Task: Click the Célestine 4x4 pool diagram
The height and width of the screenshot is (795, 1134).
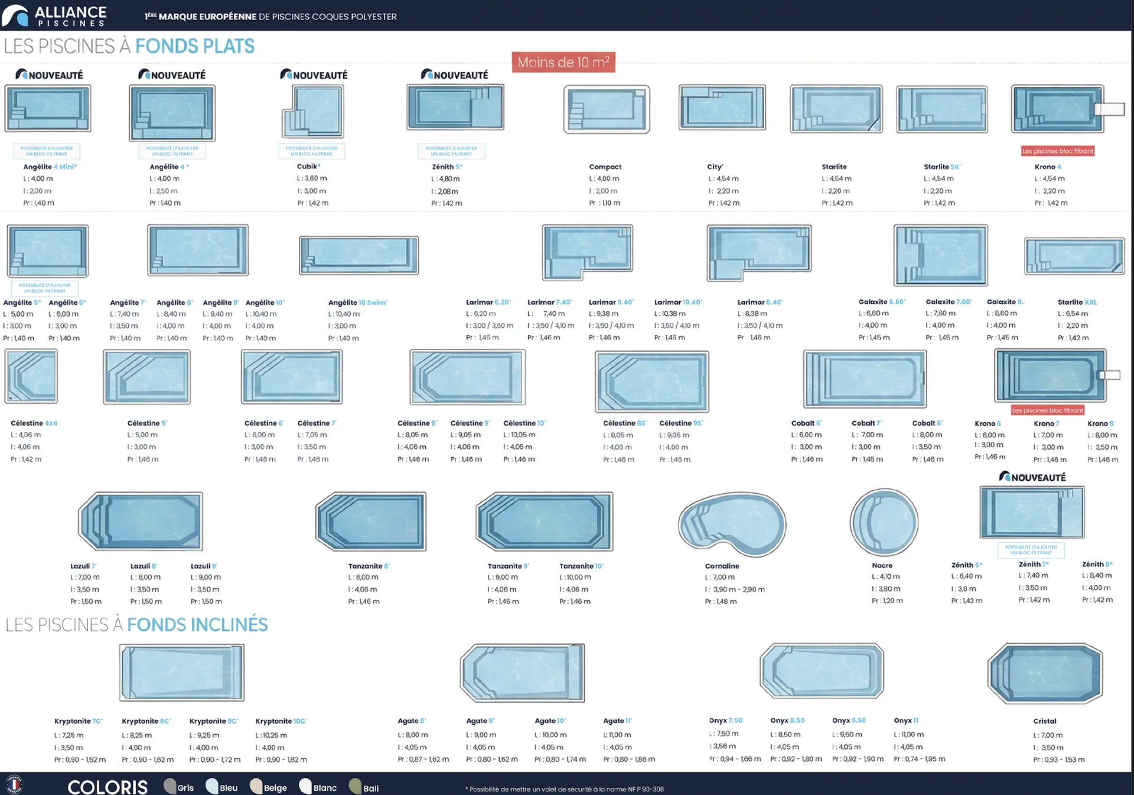Action: point(31,376)
